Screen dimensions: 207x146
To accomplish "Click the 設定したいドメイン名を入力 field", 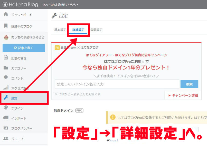I will coord(117,84).
